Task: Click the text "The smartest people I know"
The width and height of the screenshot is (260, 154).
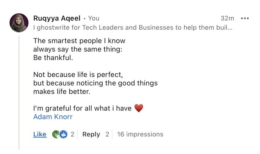Action: click(79, 41)
